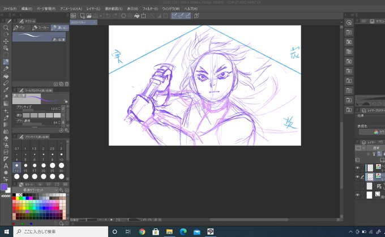Click the ブラシ濃度 value 64 stepper arrows

click(x=59, y=122)
